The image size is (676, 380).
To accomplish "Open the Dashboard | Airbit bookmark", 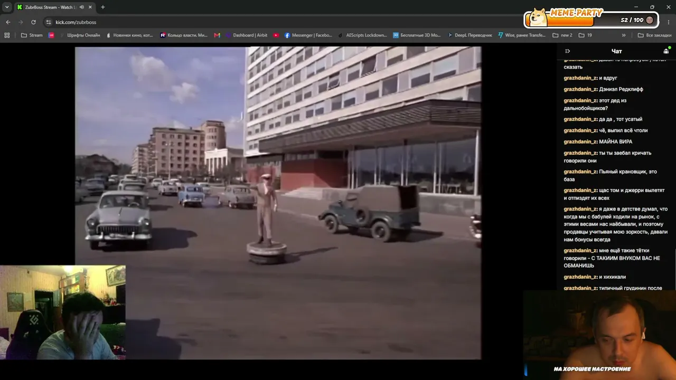I will click(x=247, y=35).
